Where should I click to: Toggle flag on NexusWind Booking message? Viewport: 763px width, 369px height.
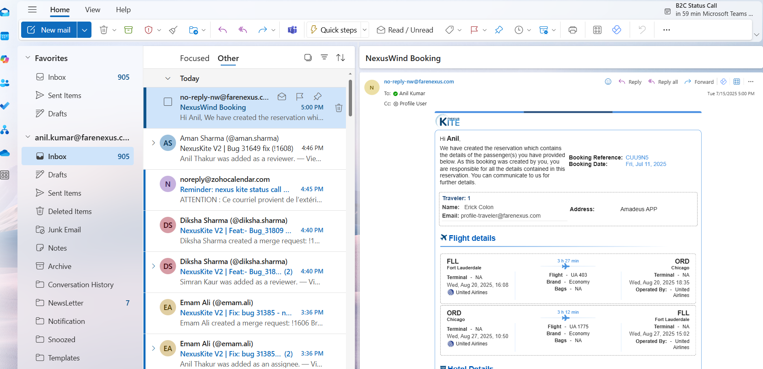tap(300, 96)
